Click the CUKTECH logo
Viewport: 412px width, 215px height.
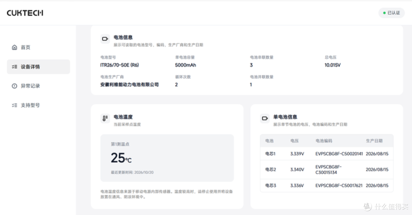pos(25,13)
